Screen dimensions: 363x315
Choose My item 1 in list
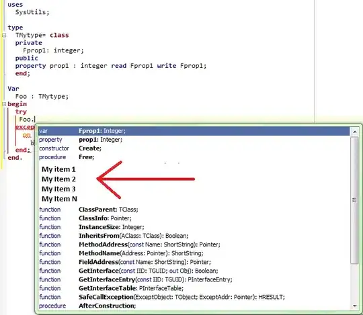click(x=58, y=169)
